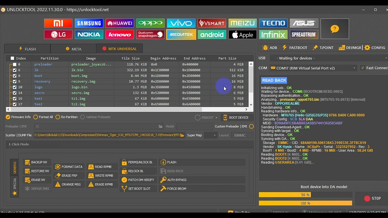Screen dimensions: 388x218
Task: Select the LG brand icon
Action: point(58,35)
